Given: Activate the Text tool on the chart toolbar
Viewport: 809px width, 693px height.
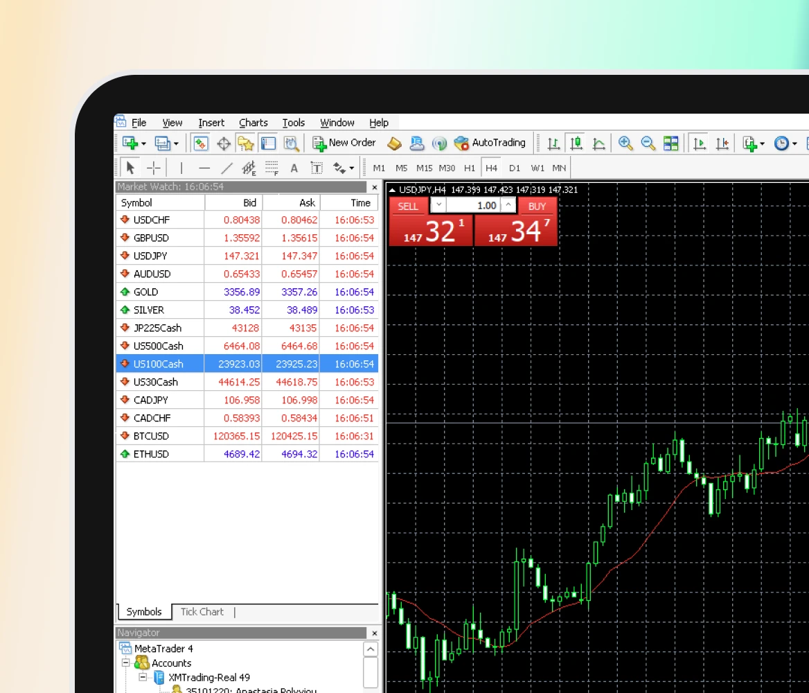Looking at the screenshot, I should point(293,167).
